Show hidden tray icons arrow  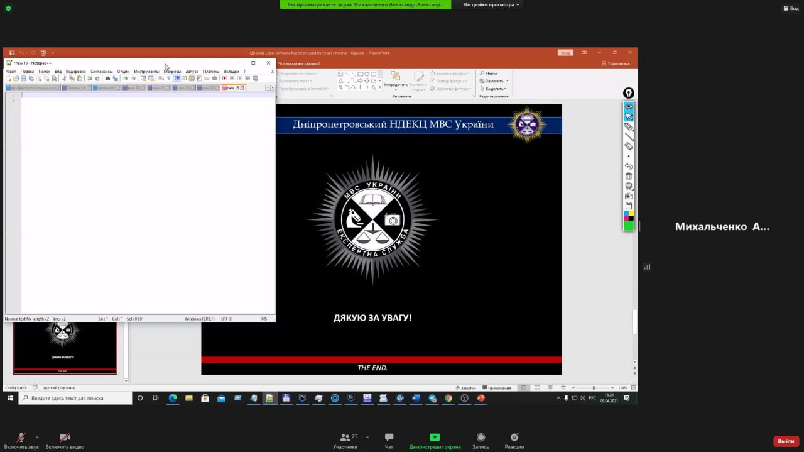[x=558, y=398]
